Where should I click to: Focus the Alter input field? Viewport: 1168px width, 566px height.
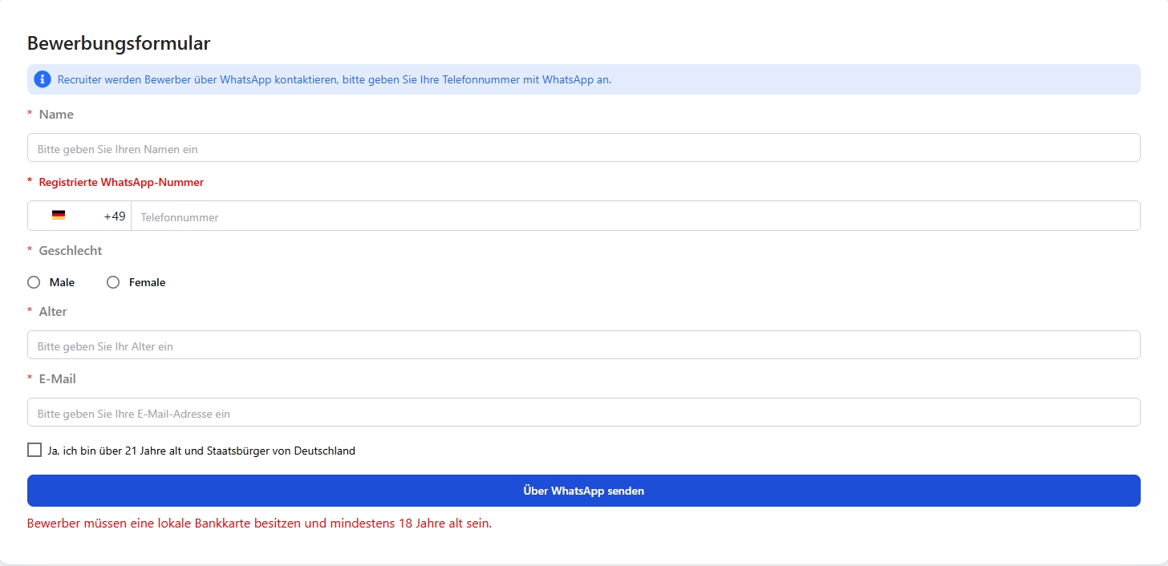click(584, 345)
